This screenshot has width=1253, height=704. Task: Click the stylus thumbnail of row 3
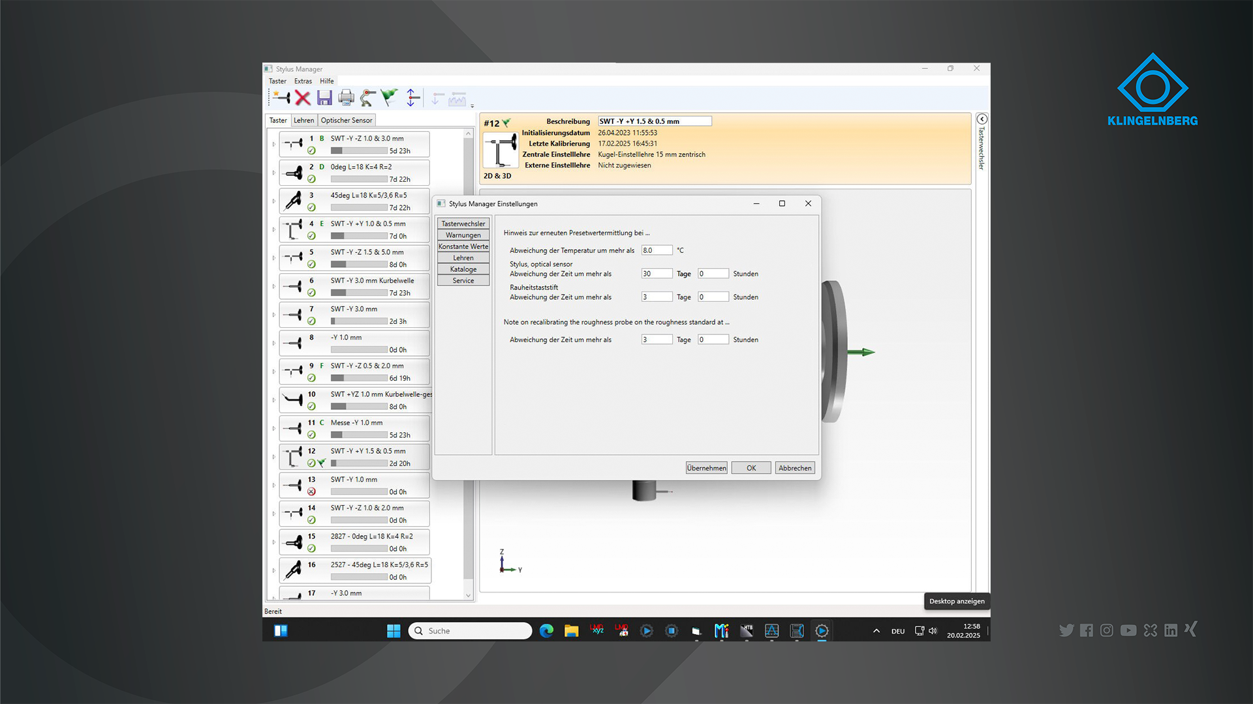(x=294, y=201)
